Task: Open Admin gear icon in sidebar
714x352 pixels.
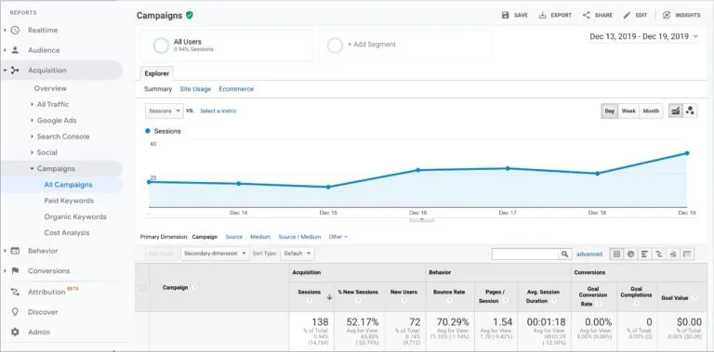Action: point(15,332)
